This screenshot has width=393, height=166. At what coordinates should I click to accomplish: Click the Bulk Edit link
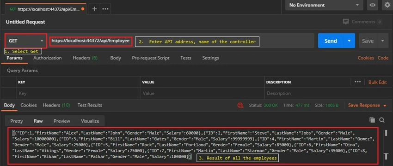pos(377,82)
